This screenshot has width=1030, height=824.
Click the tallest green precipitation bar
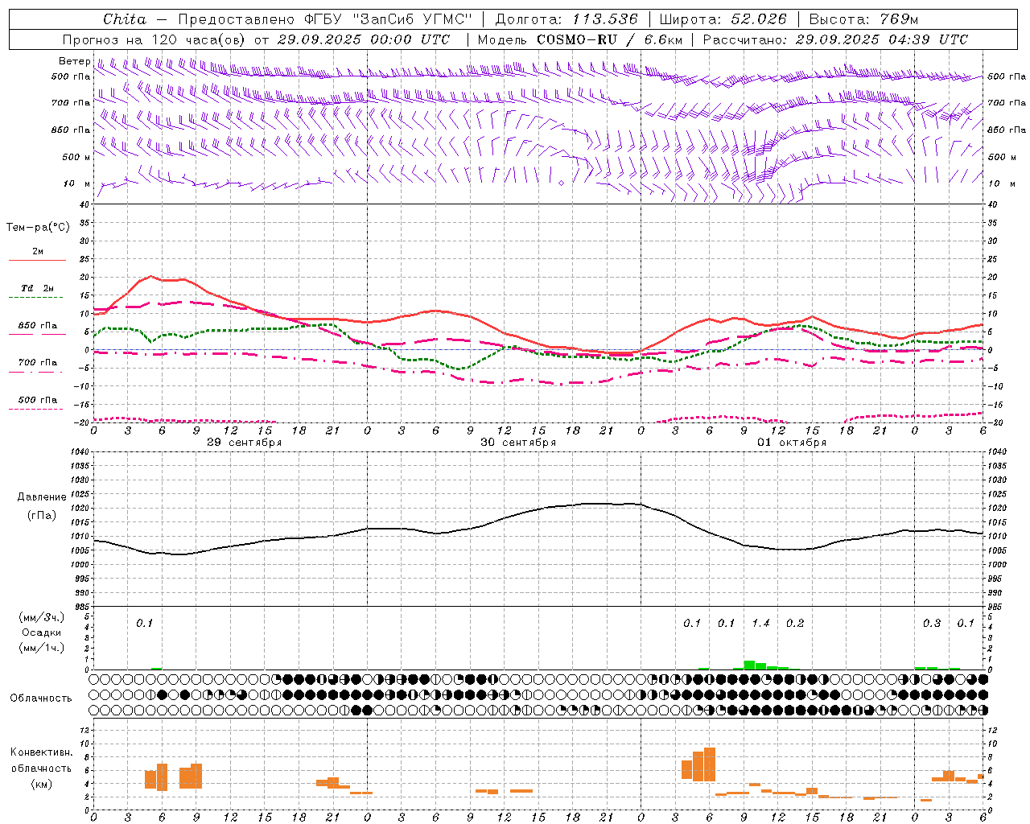(749, 665)
